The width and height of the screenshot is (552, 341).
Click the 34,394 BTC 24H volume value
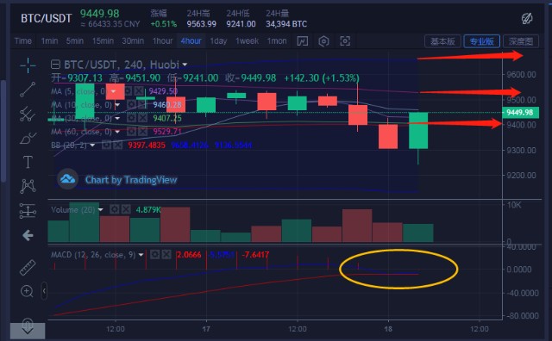[286, 24]
